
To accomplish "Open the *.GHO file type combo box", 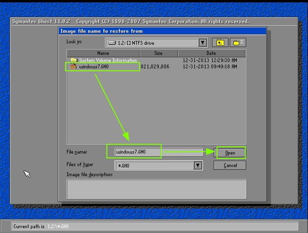I will coord(158,166).
